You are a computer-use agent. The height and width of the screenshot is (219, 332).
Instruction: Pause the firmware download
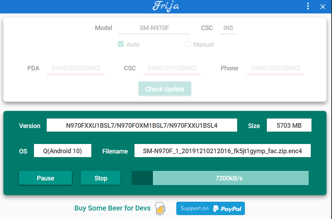tap(45, 178)
